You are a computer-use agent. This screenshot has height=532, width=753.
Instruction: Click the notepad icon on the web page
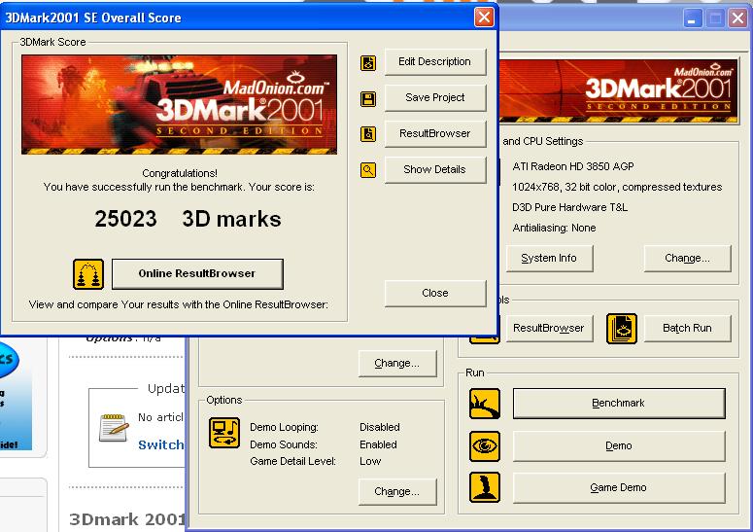[x=114, y=427]
